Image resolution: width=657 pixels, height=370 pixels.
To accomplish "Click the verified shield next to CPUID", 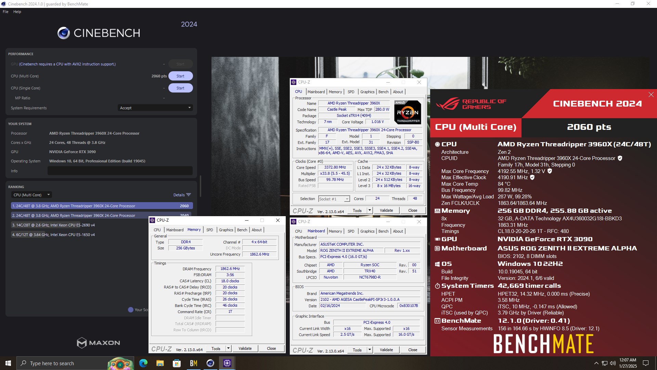I will [620, 158].
